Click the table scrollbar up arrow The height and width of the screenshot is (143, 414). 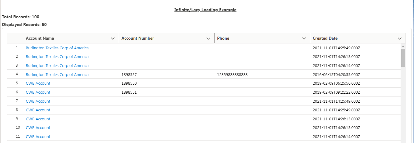click(403, 46)
